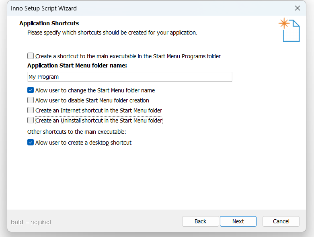Close the Inno Setup Script Wizard window
314x237 pixels.
click(x=298, y=8)
